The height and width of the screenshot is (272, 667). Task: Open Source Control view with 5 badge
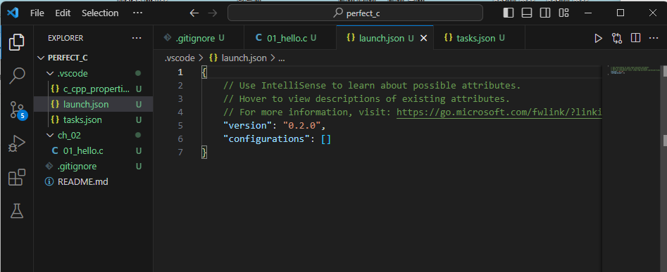click(x=18, y=110)
